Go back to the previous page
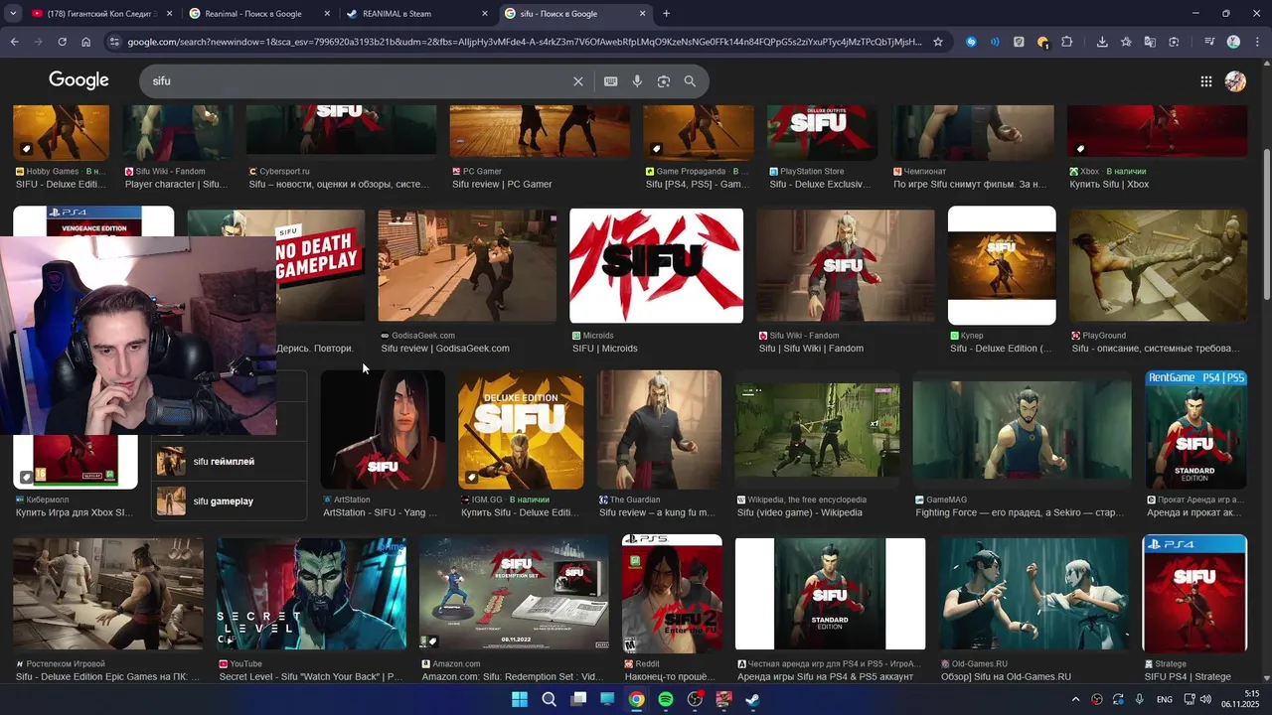 [x=14, y=42]
